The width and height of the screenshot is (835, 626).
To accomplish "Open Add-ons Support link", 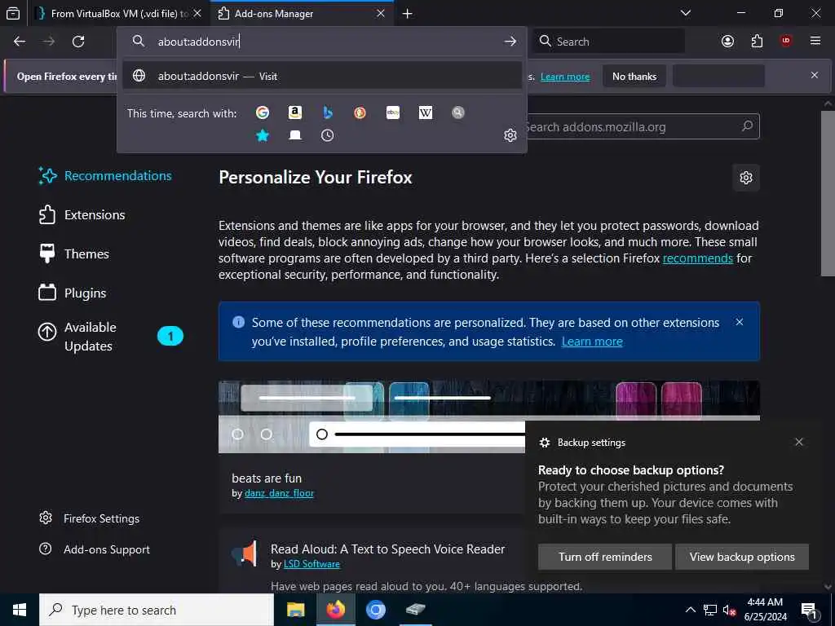I will click(x=95, y=549).
